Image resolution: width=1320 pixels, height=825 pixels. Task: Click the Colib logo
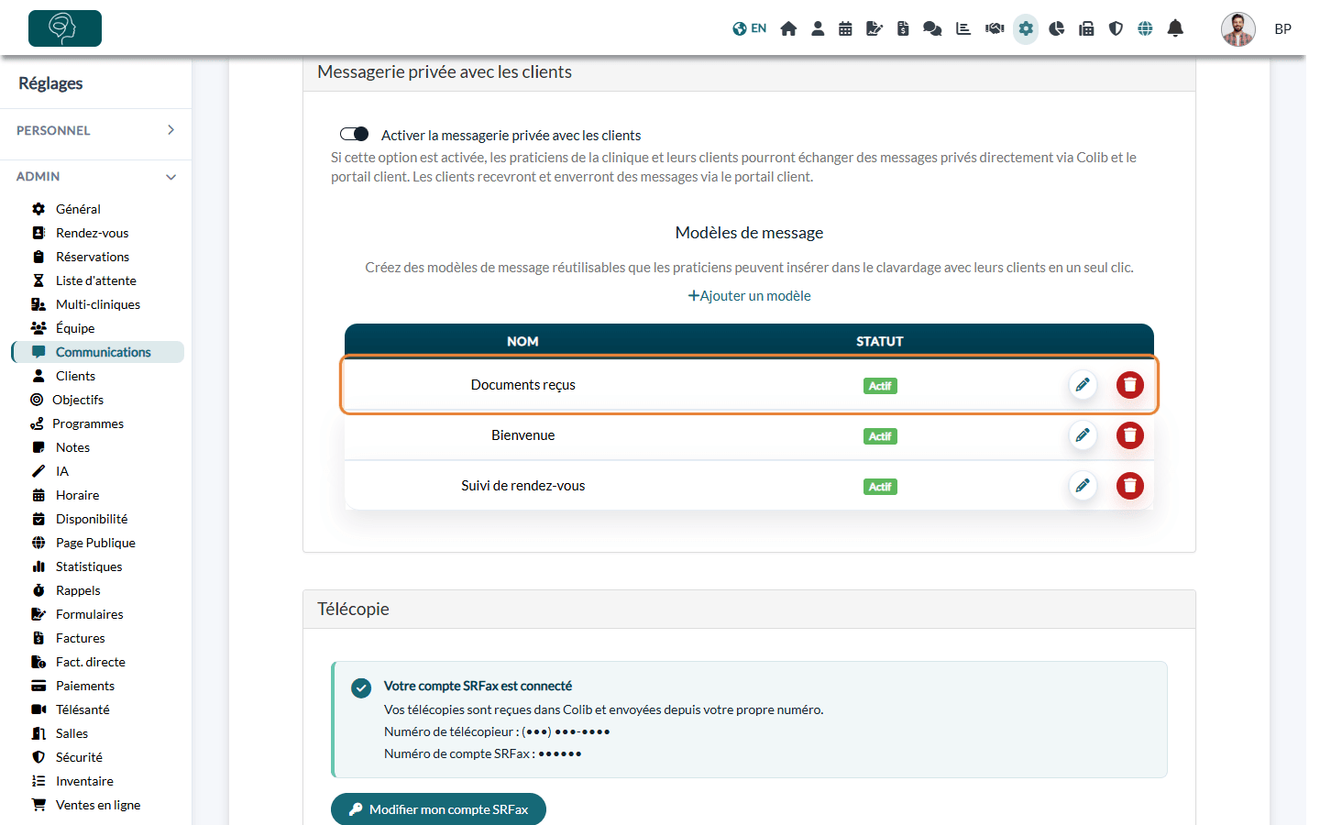[65, 28]
